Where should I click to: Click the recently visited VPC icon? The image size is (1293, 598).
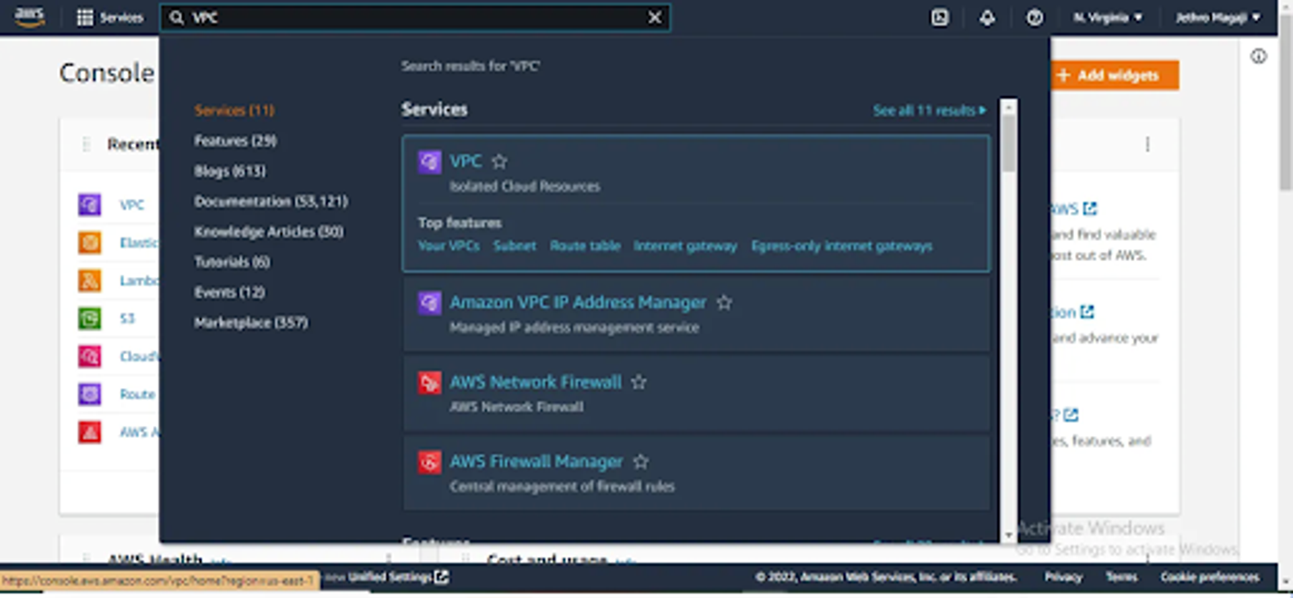coord(90,204)
